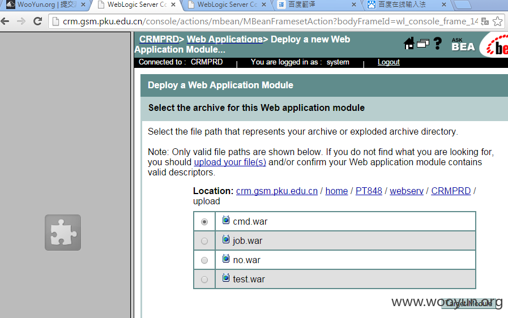Open translate icon in address bar

click(x=485, y=22)
